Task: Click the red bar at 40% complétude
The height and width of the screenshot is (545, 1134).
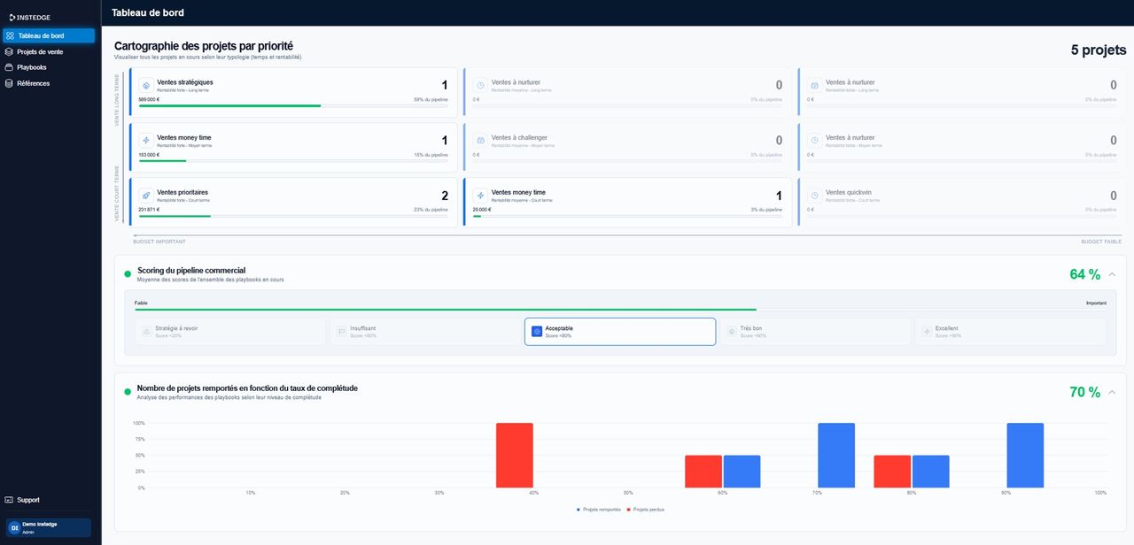Action: coord(515,455)
